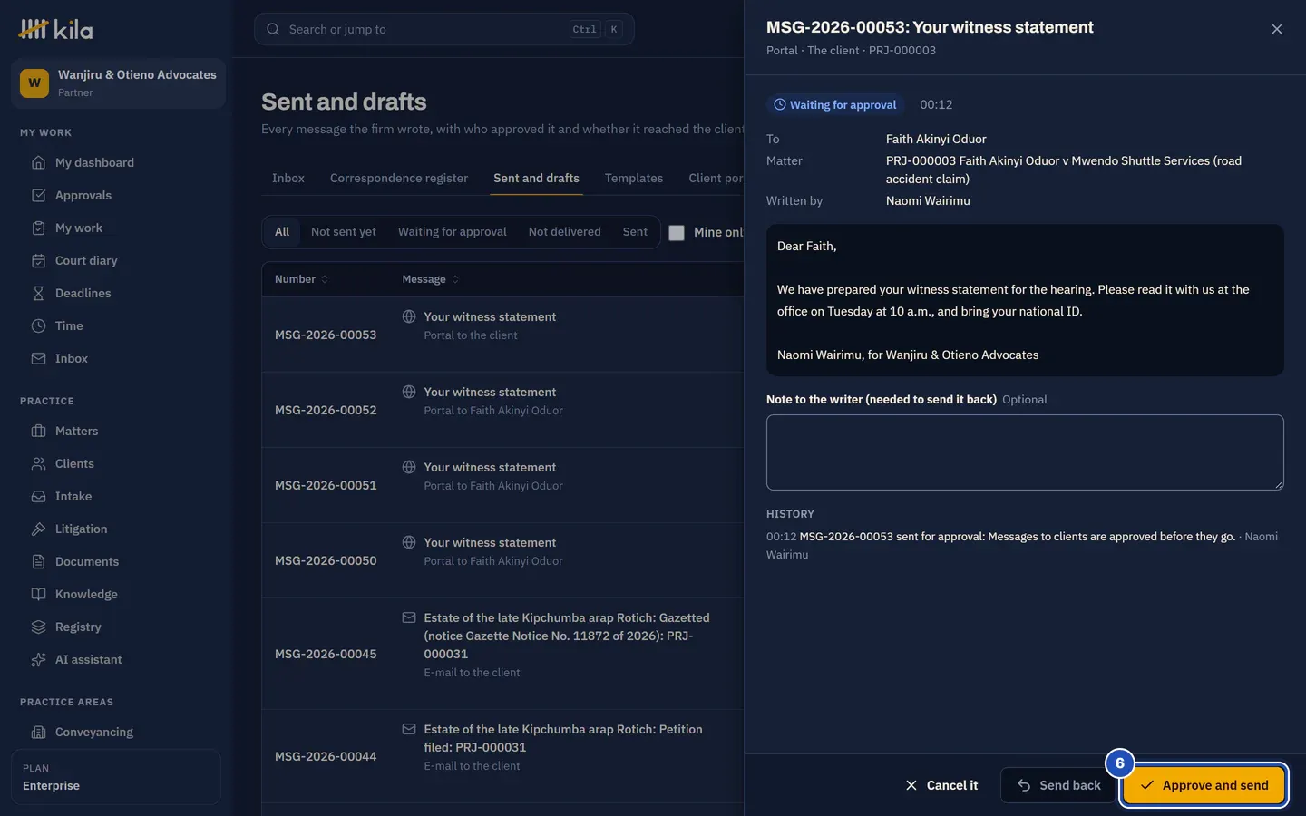1306x816 pixels.
Task: Open Inbox envelope icon in sidebar
Action: point(38,358)
